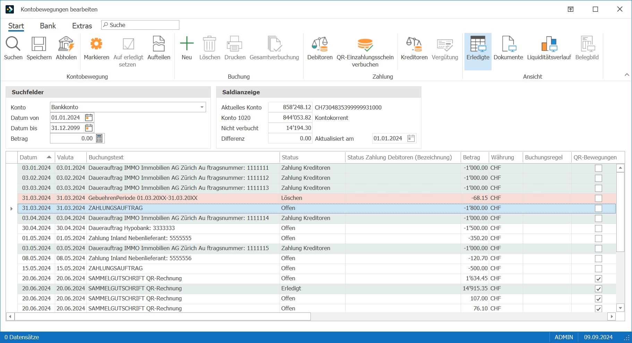Switch to the Extras ribbon tab

tap(82, 26)
